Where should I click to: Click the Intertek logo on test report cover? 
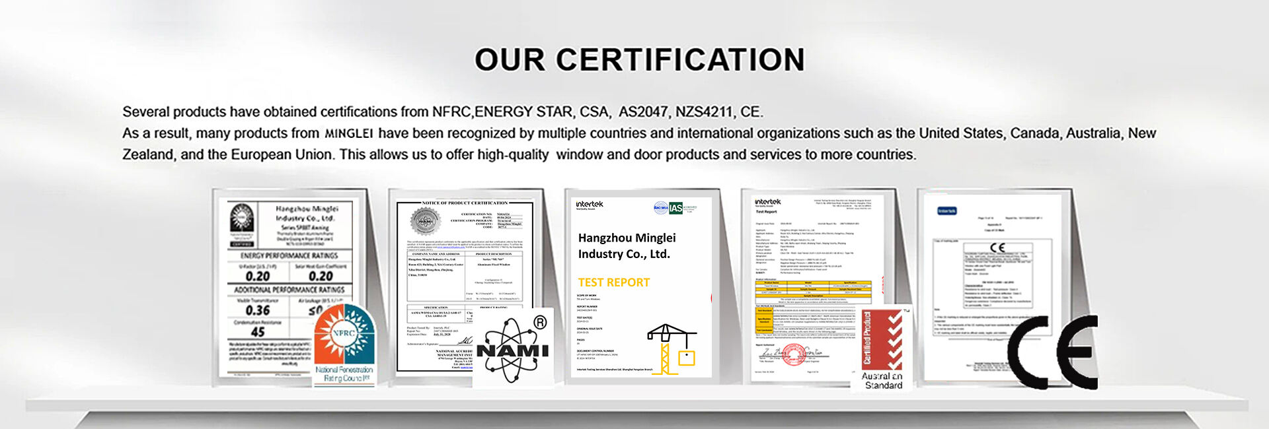click(589, 205)
